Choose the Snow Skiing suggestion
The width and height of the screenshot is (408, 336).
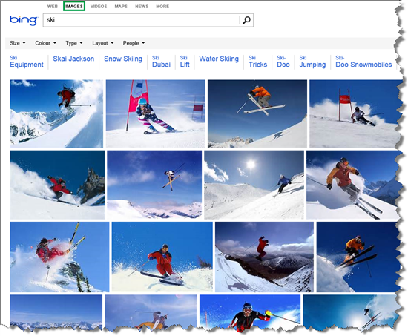123,59
